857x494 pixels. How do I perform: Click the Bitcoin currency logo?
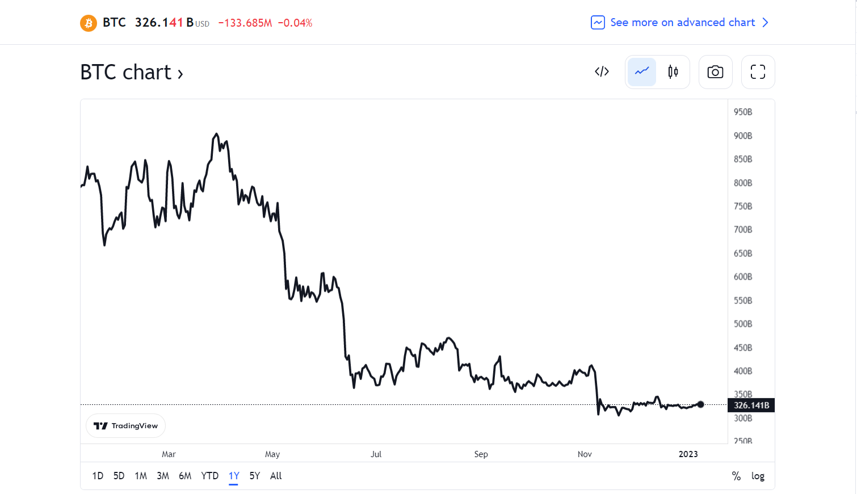click(x=89, y=22)
